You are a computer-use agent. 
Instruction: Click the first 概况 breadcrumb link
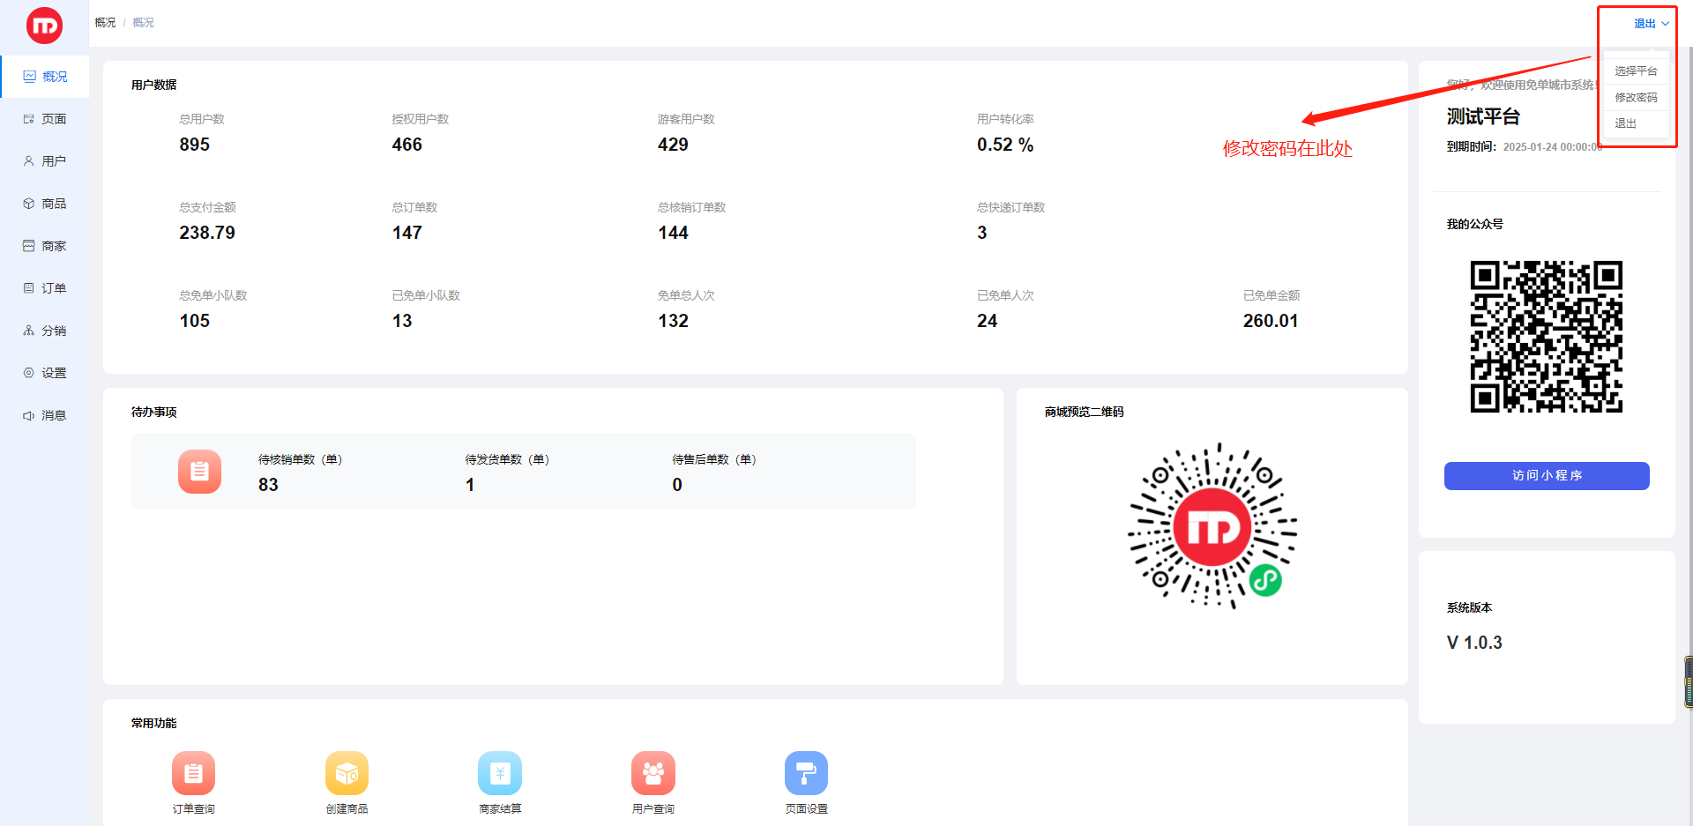(105, 23)
